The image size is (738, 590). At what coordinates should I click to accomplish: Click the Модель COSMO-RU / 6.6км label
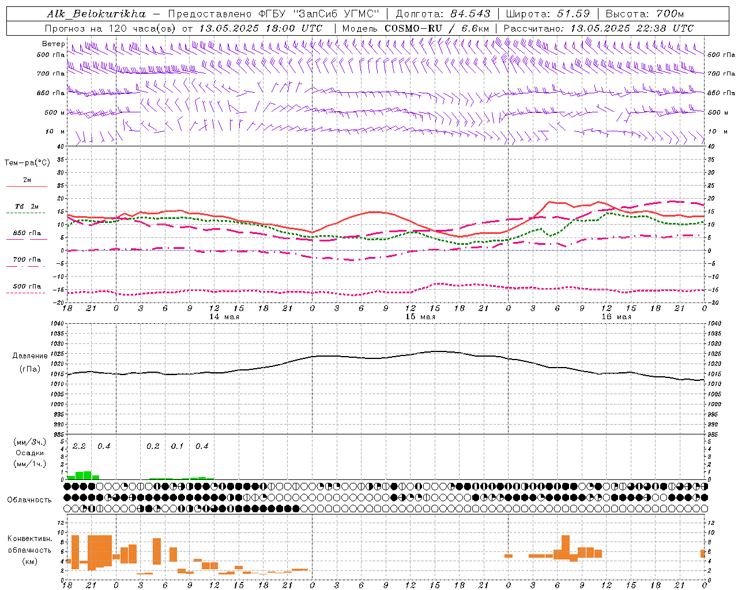click(x=416, y=28)
